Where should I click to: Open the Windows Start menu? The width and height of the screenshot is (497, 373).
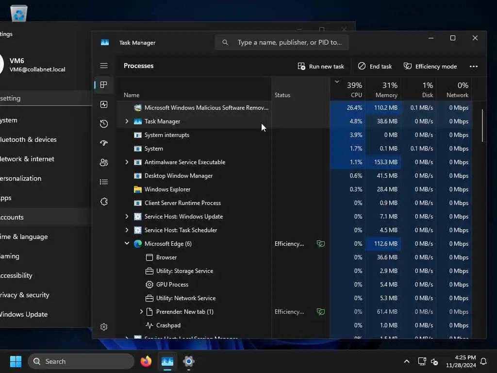16,361
